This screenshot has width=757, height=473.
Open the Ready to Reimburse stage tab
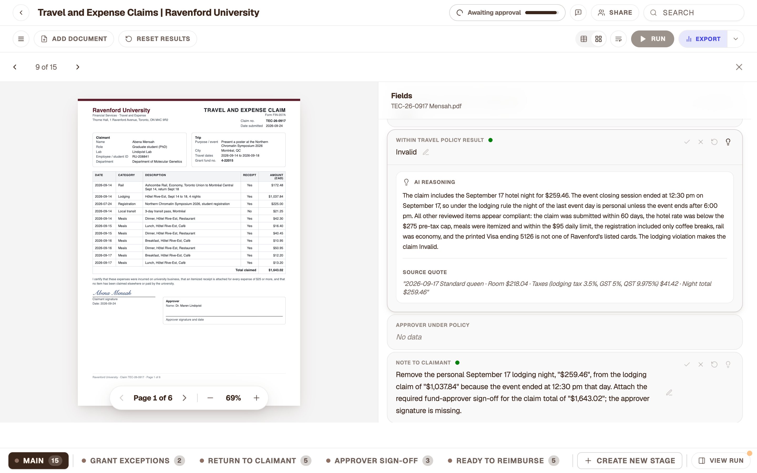pos(503,460)
